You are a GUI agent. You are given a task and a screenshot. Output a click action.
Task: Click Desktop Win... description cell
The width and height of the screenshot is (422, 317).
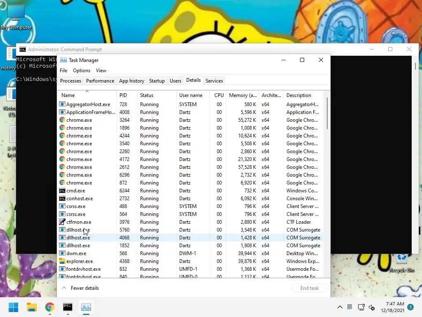[302, 253]
